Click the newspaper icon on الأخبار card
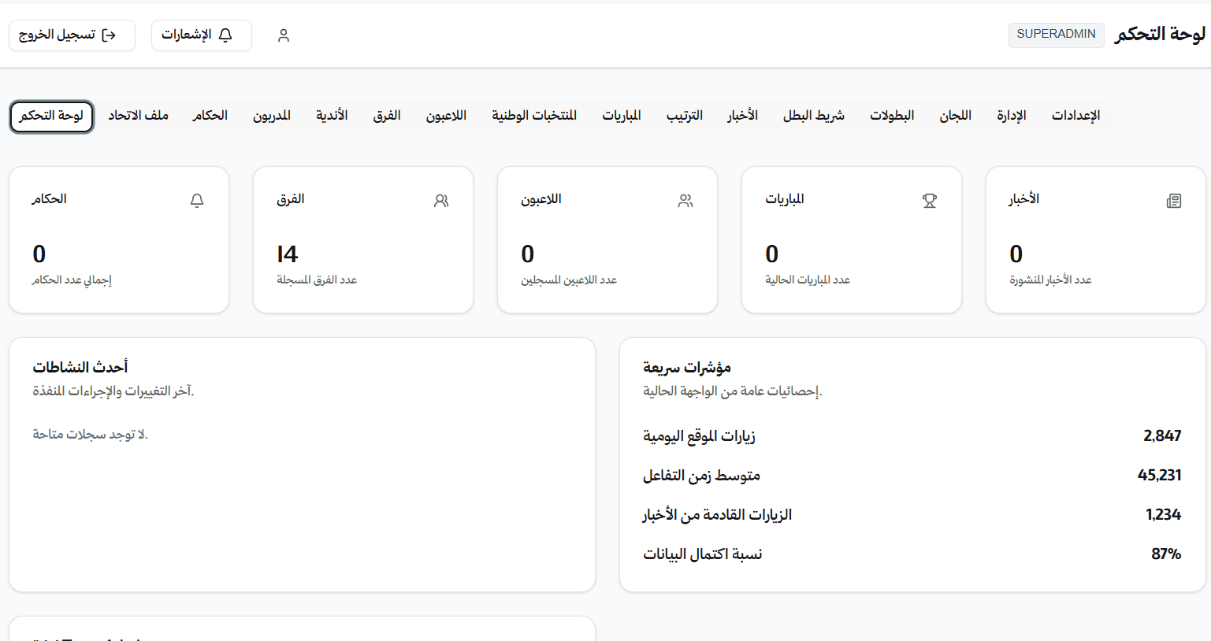 coord(1174,201)
